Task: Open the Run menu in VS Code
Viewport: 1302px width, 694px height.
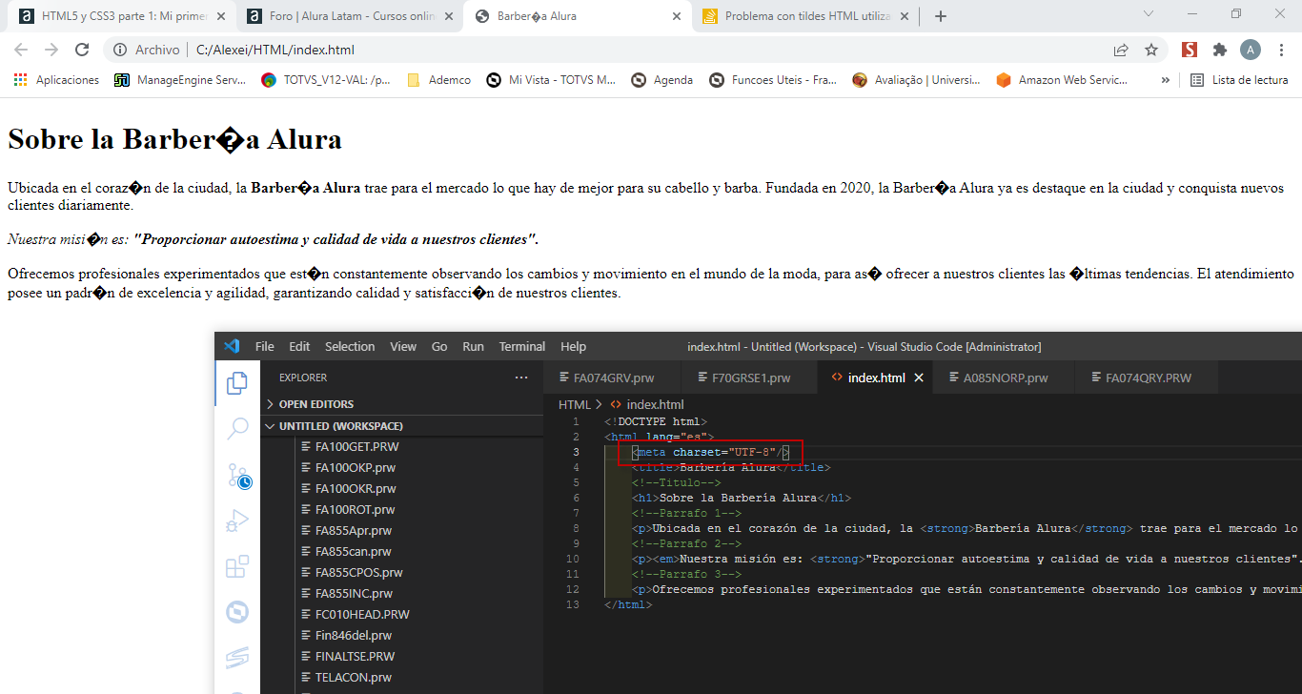Action: (x=473, y=346)
